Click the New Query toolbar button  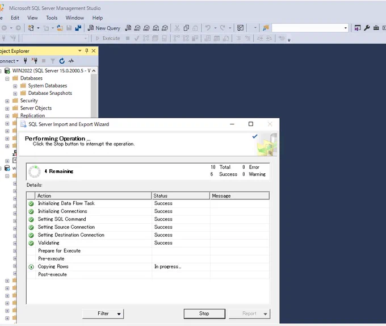pos(104,28)
